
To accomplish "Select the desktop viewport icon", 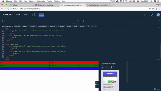I will point(102,67).
